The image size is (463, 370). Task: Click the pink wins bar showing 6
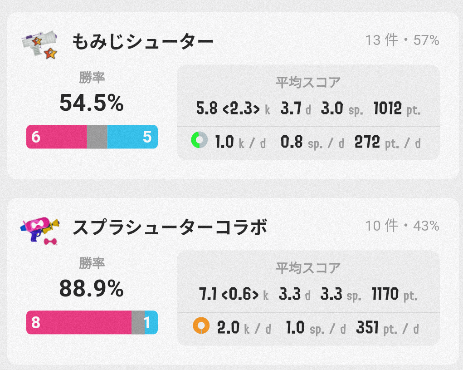[56, 137]
